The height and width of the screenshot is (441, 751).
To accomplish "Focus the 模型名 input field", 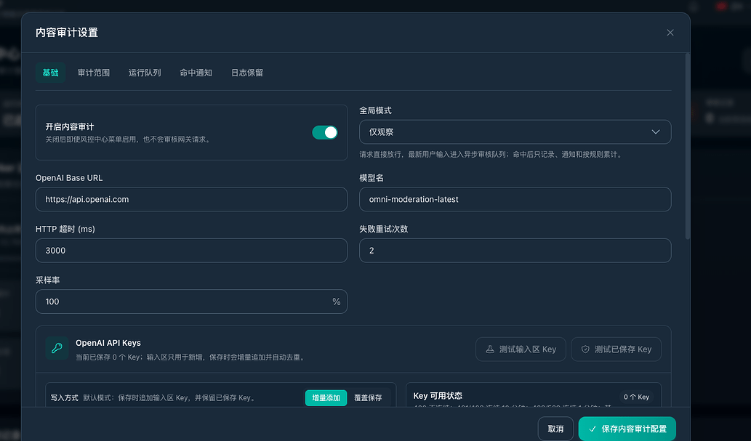I will [515, 199].
